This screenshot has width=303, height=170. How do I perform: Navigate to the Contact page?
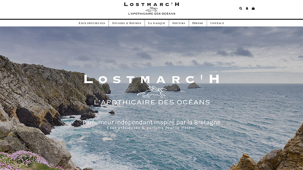[x=217, y=23]
